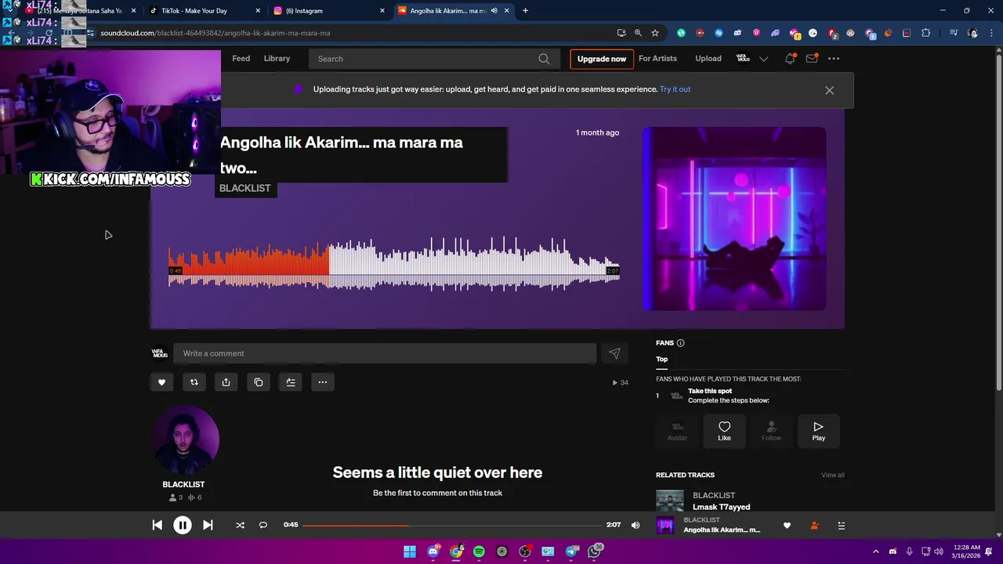Screen dimensions: 1003x564
Task: Open the Lmask T7ayyed related track thumbnail
Action: point(670,501)
